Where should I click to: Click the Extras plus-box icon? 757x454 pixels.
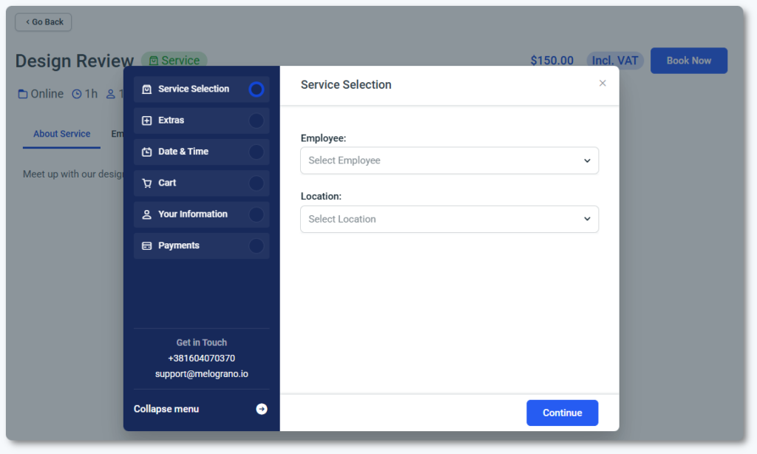pos(146,121)
